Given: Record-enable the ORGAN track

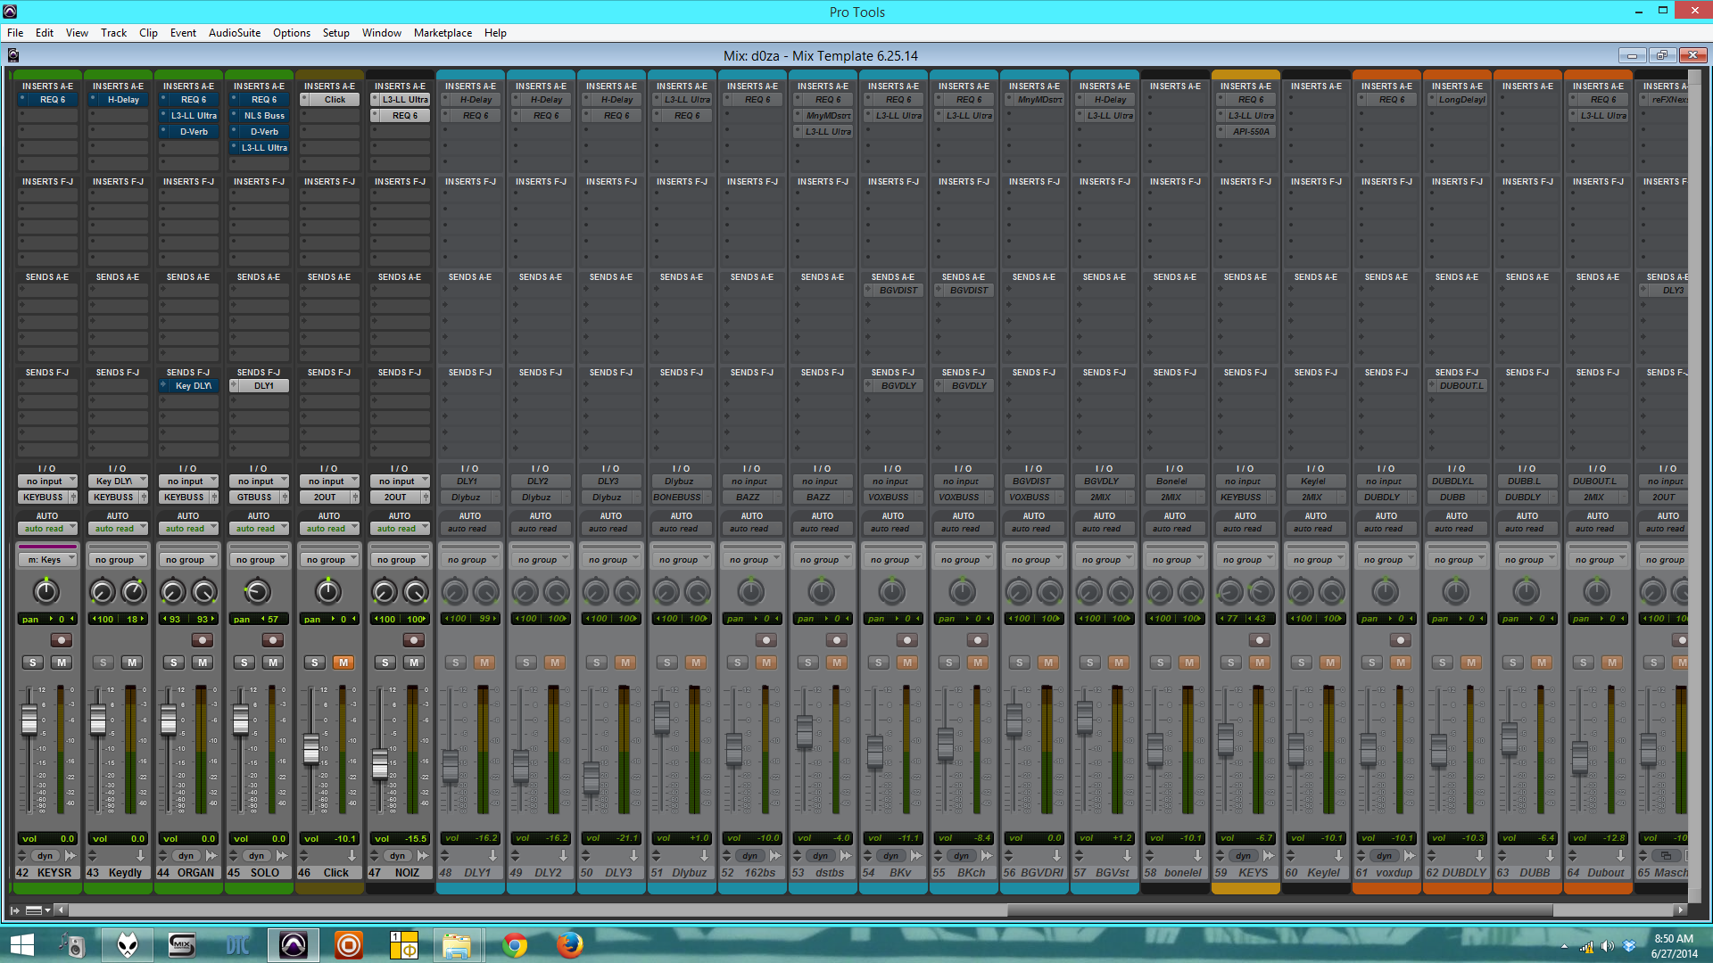Looking at the screenshot, I should click(202, 640).
